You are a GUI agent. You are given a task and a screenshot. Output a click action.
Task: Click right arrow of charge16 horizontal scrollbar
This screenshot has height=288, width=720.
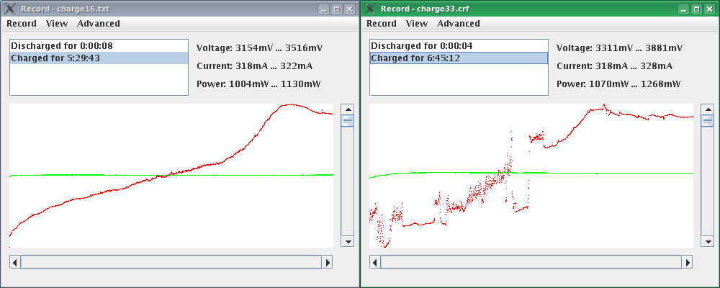click(327, 263)
